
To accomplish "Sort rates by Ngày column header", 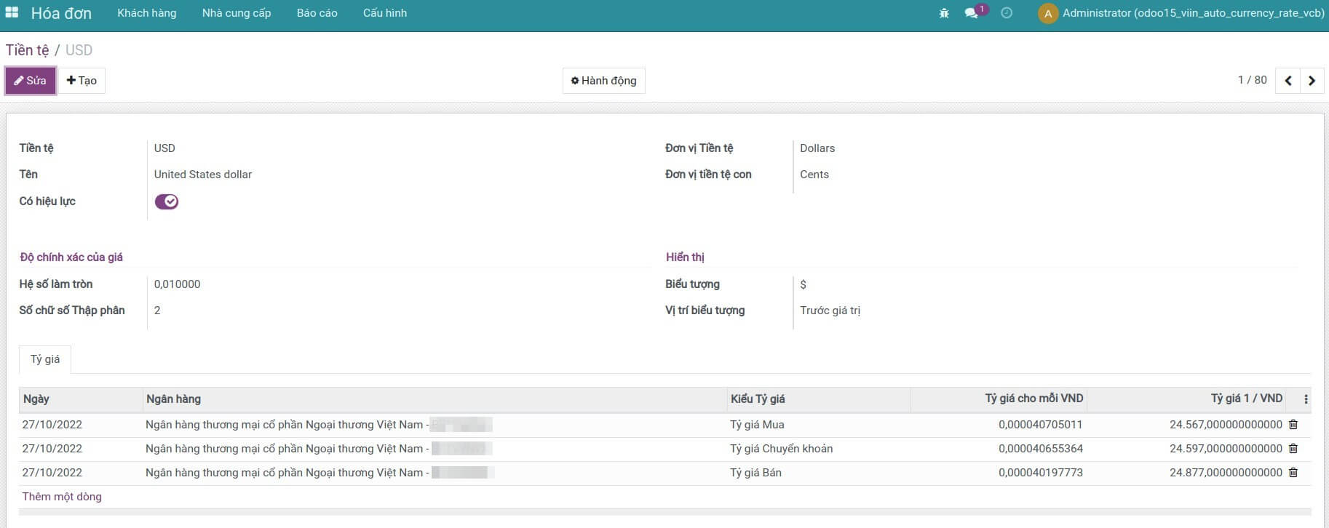I will point(36,399).
